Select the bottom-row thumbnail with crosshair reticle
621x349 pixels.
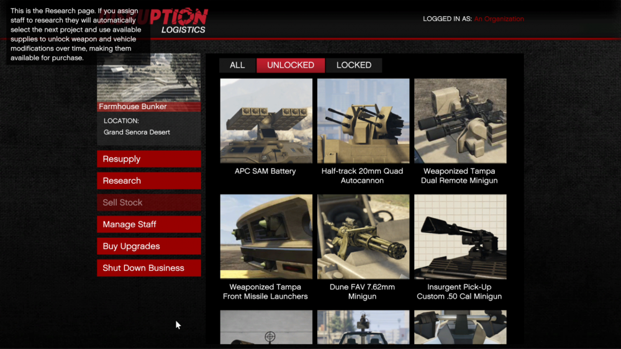(266, 327)
